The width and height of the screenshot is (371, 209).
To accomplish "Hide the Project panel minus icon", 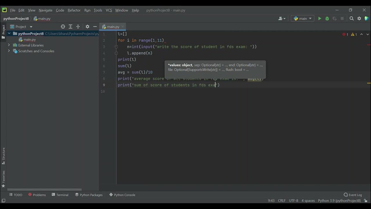I will pos(95,27).
